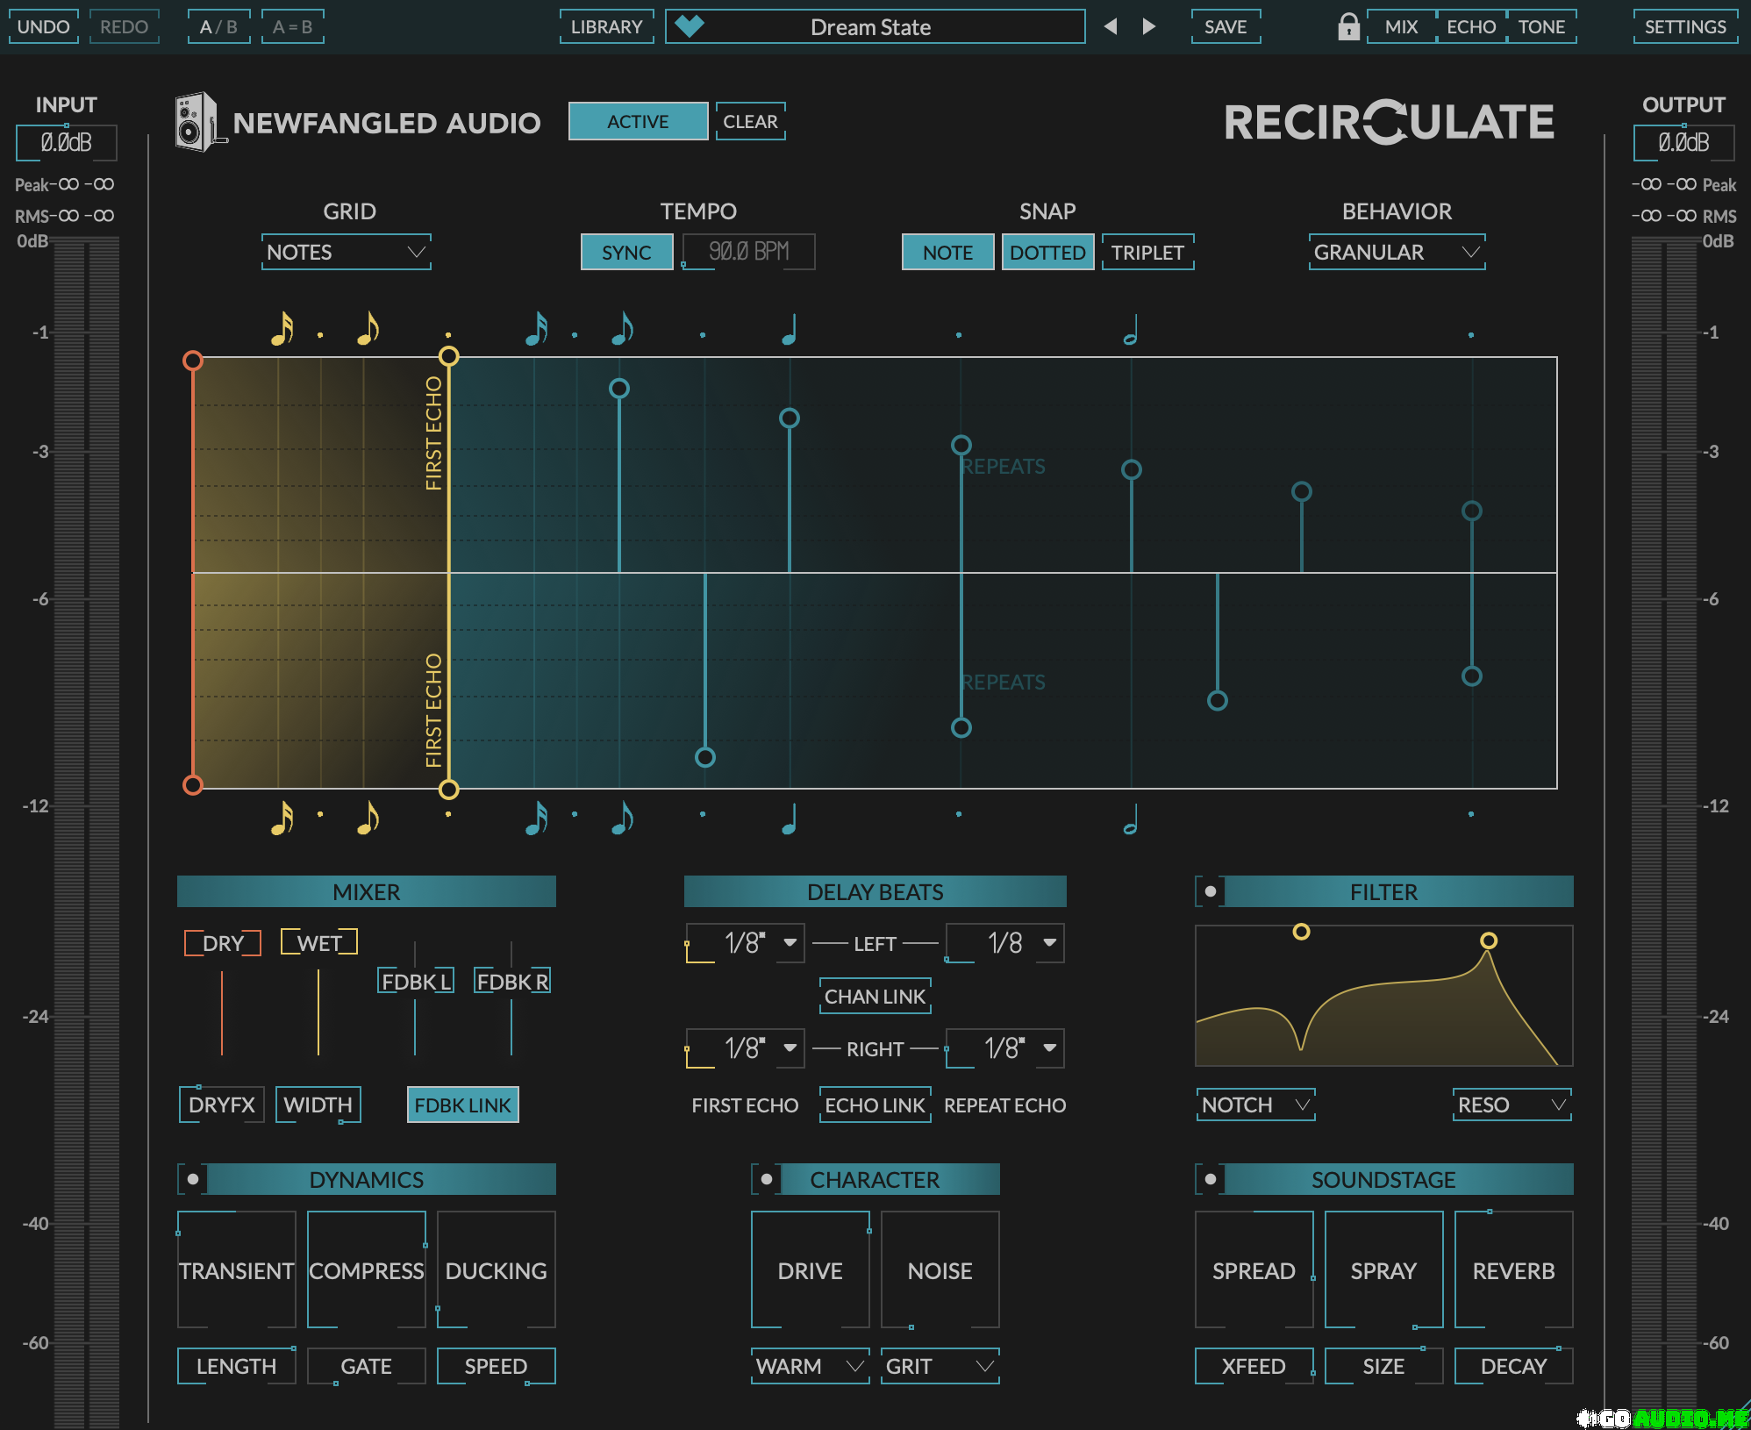
Task: Open the GRIT noise type dropdown
Action: tap(940, 1366)
